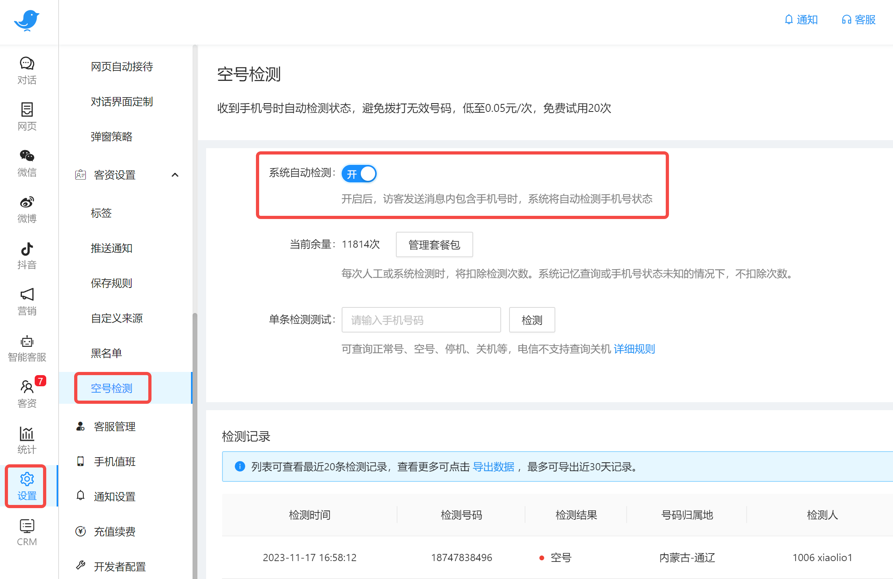Open the 抖音 Douyin channel icon
The image size is (893, 579).
click(x=26, y=255)
